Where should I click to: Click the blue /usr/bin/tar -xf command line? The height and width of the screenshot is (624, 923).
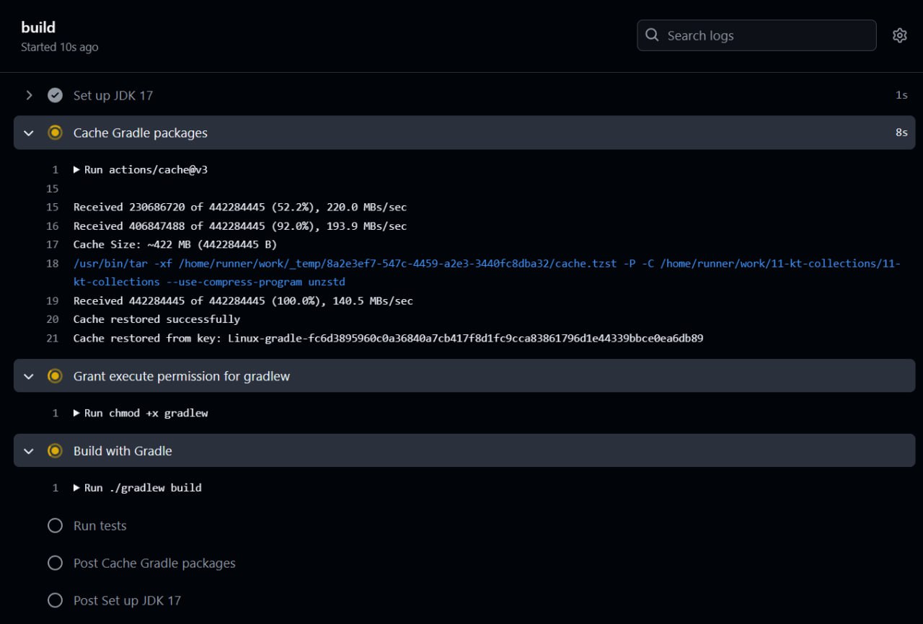coord(487,272)
